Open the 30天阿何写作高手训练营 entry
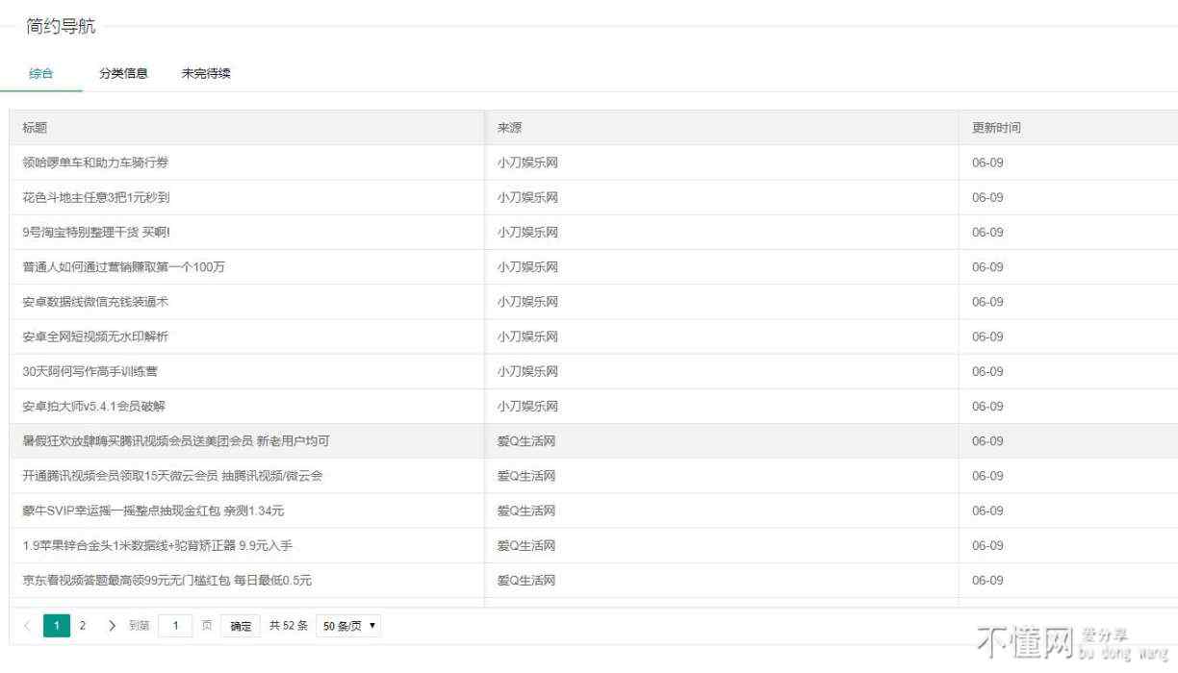 pyautogui.click(x=90, y=371)
